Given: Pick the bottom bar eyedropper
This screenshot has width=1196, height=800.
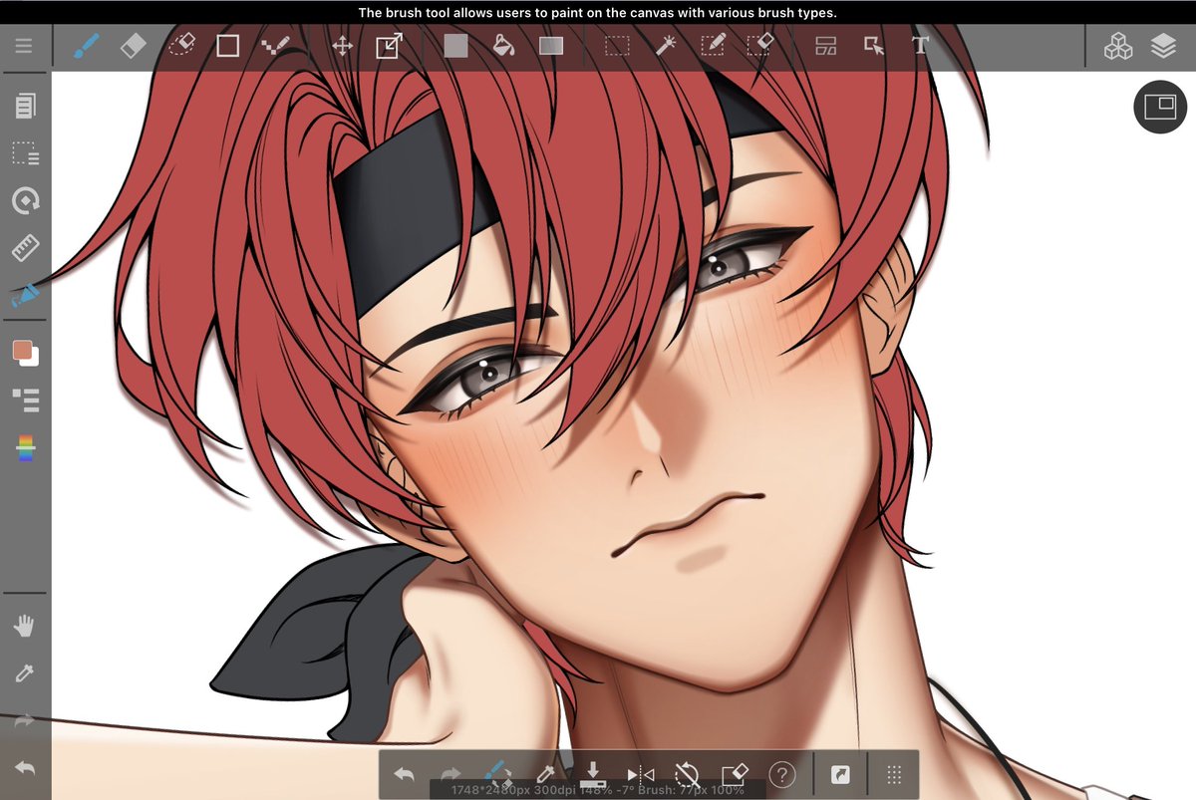Looking at the screenshot, I should (545, 774).
